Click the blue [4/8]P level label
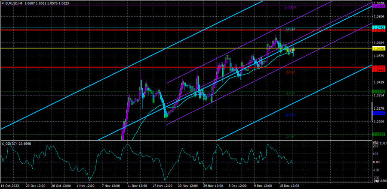The width and height of the screenshot is (387, 189). click(x=290, y=115)
